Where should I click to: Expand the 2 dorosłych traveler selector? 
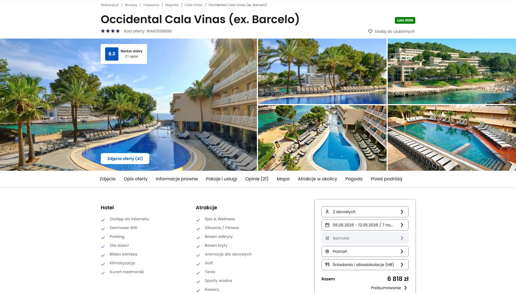pos(365,212)
